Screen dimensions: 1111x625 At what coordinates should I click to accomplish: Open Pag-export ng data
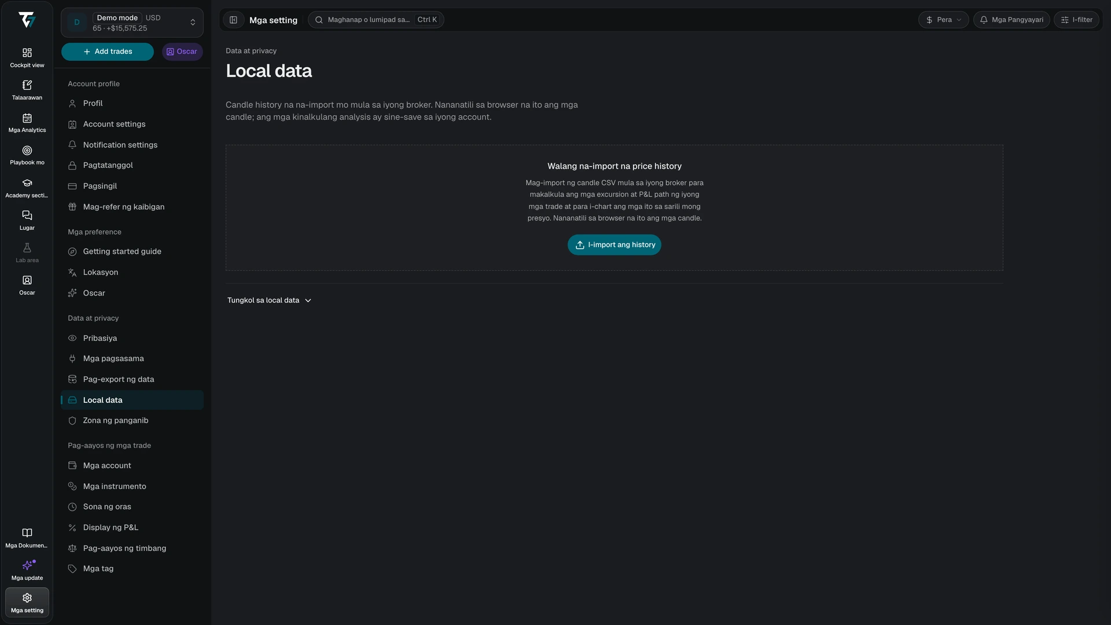pos(132,379)
